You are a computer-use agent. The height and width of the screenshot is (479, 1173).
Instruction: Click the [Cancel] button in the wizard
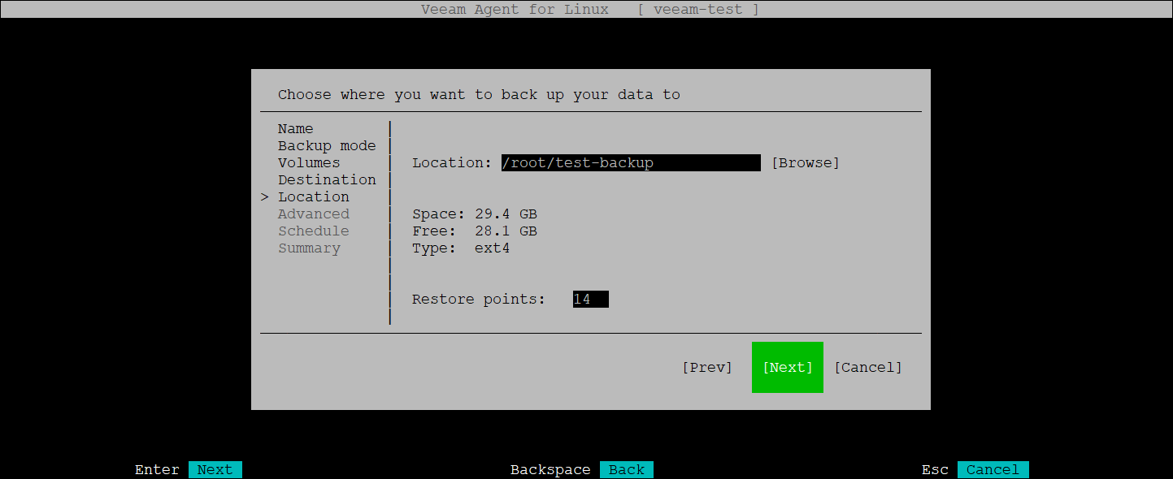(868, 367)
